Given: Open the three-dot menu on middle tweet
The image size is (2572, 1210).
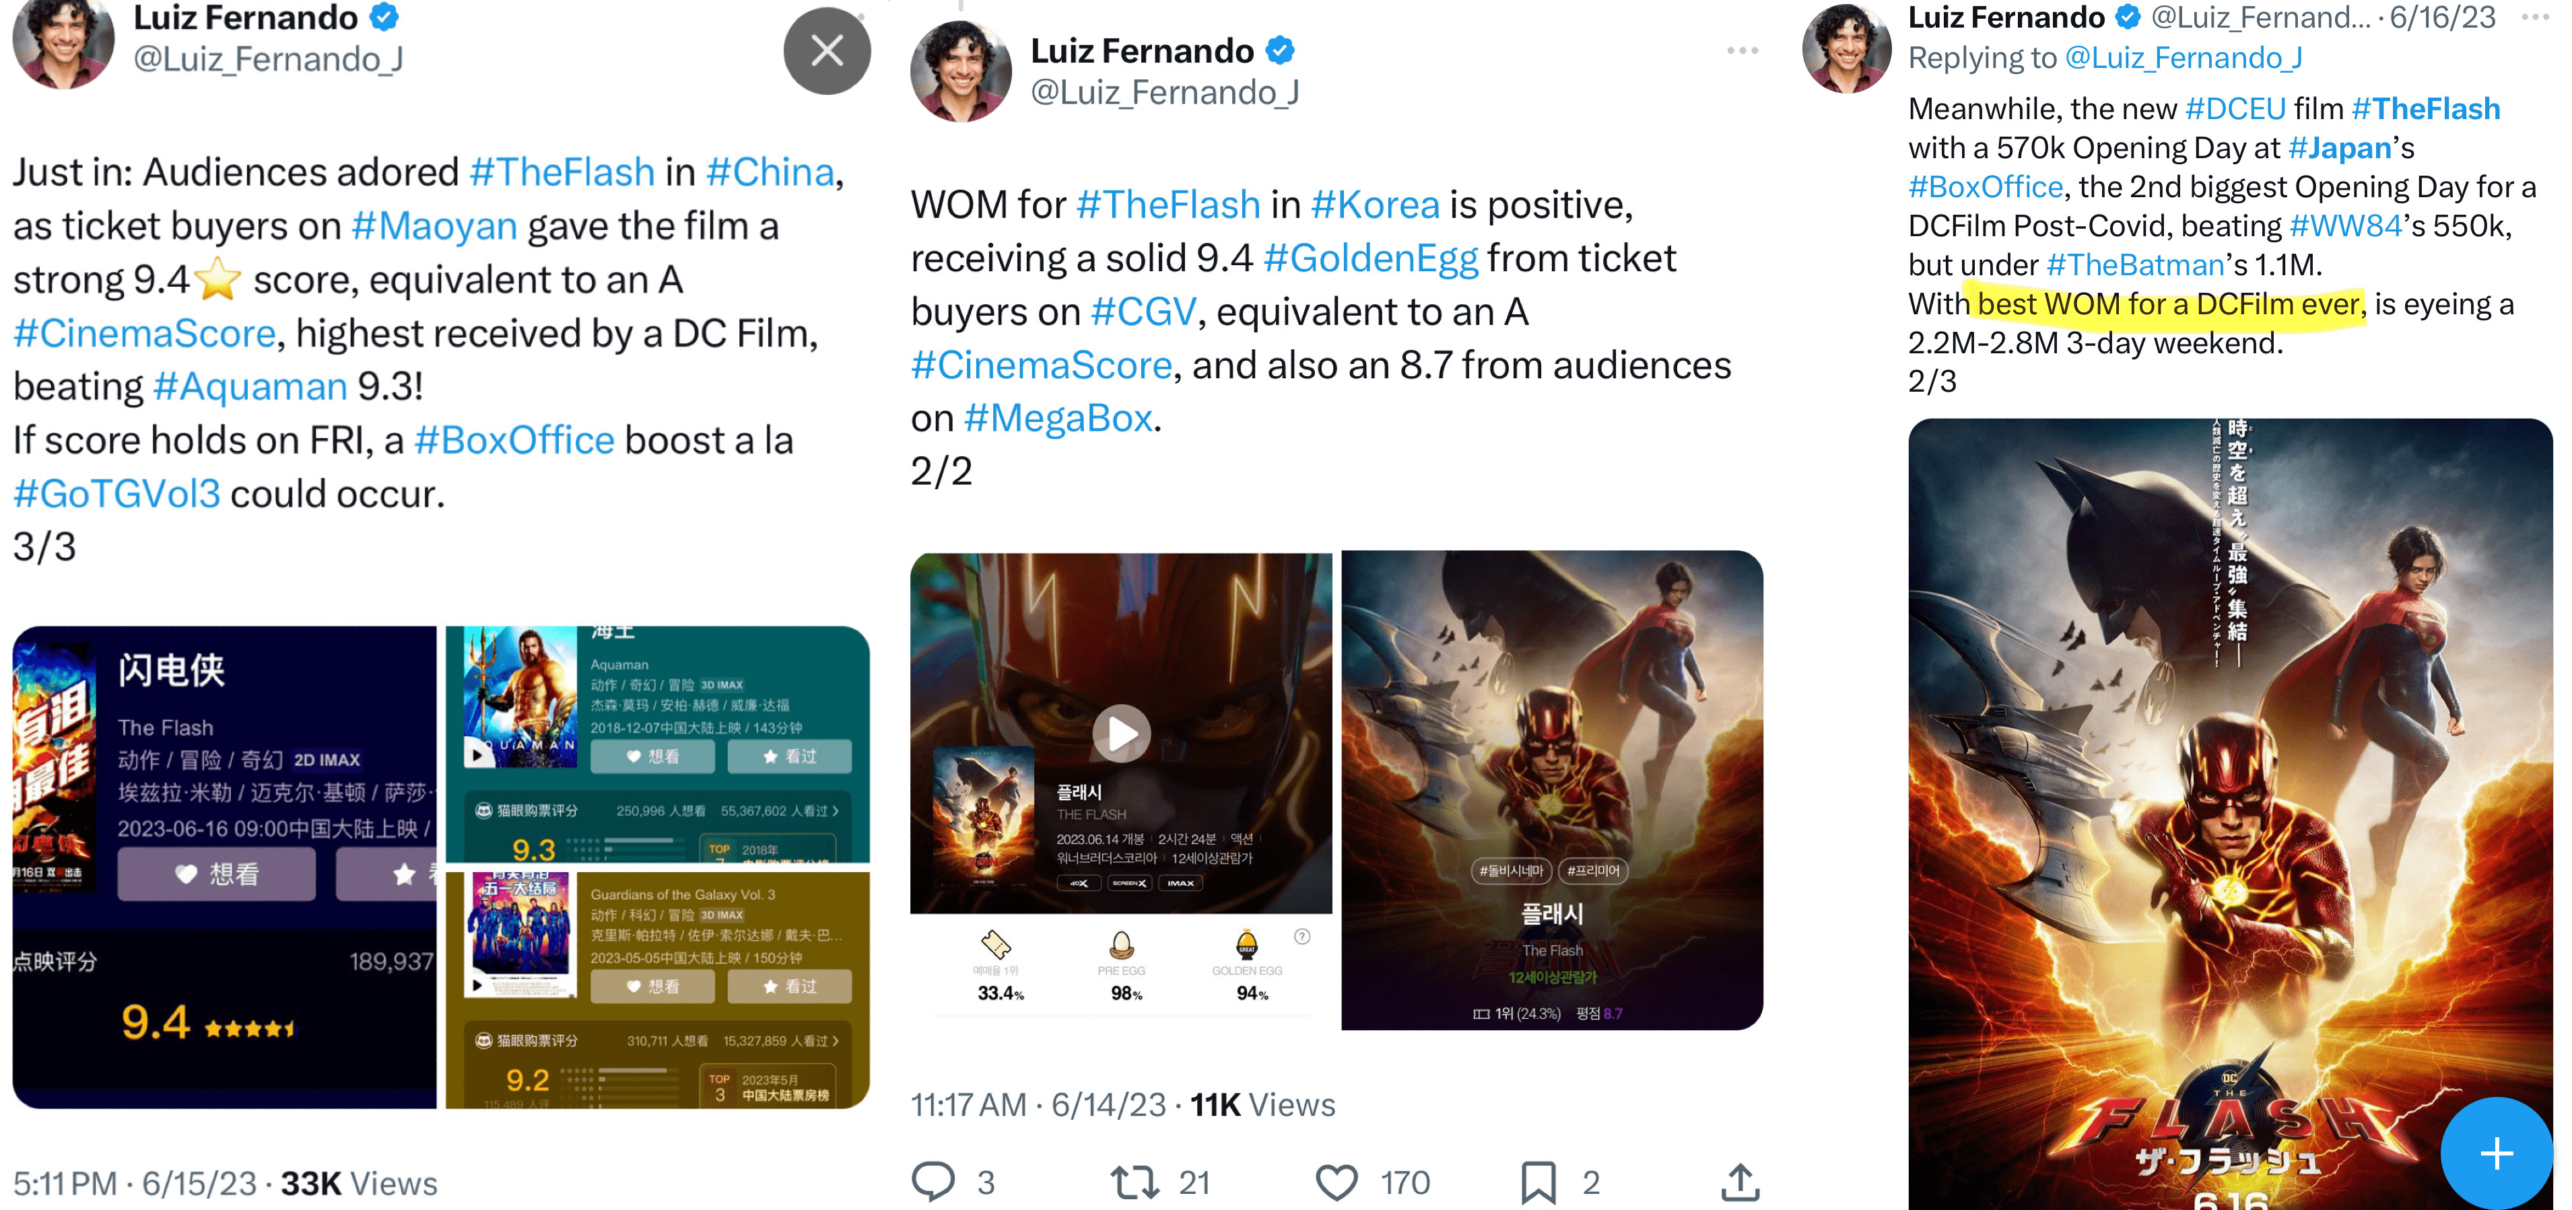Looking at the screenshot, I should pyautogui.click(x=1741, y=51).
